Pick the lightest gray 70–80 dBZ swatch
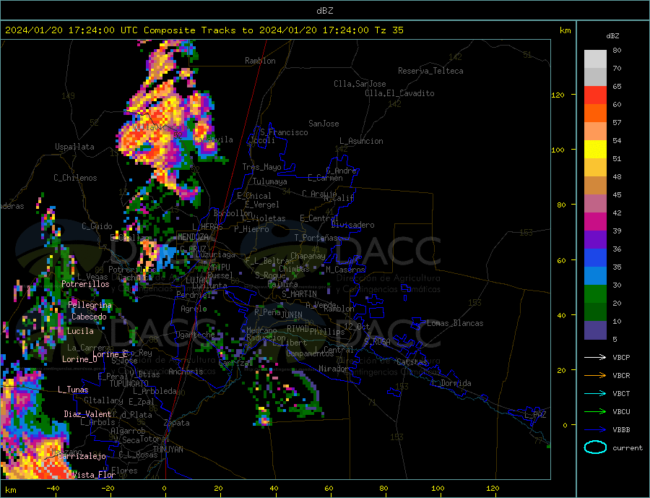The width and height of the screenshot is (650, 498). 595,59
